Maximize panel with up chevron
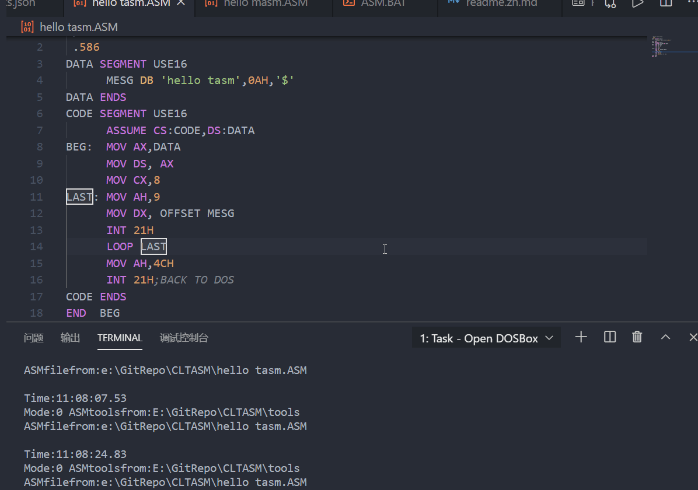 (665, 337)
